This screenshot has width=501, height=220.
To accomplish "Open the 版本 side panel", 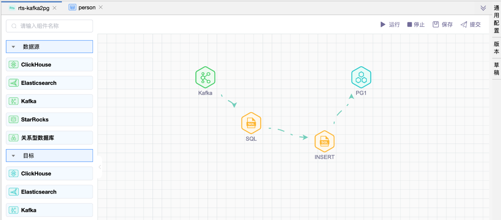I will [496, 48].
